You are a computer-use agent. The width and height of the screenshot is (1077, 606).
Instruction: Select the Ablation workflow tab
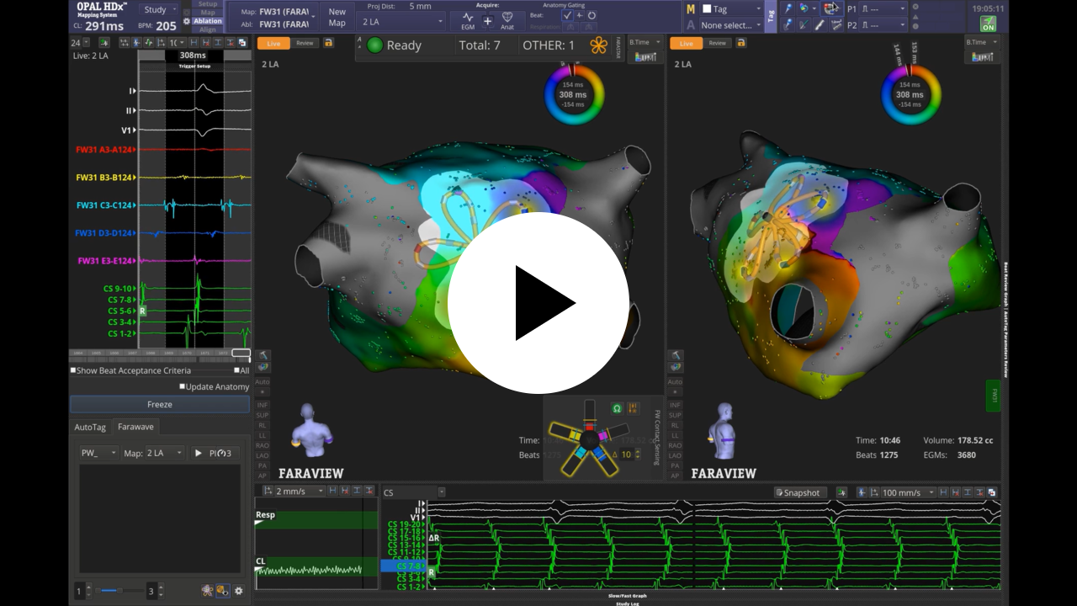pyautogui.click(x=207, y=21)
